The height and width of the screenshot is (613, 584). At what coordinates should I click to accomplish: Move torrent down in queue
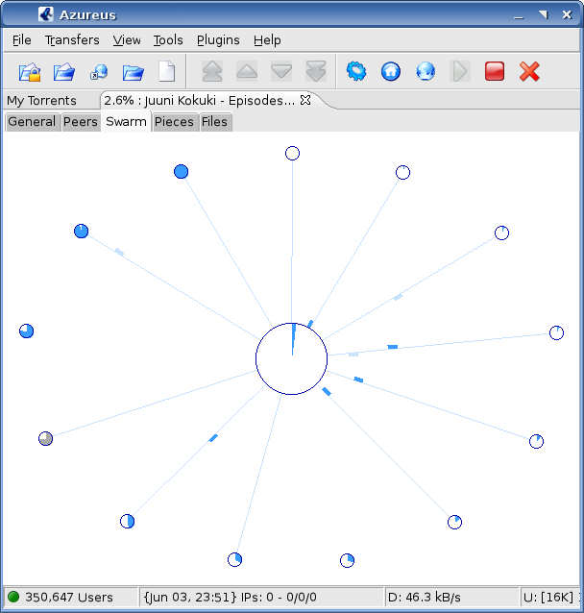point(281,71)
